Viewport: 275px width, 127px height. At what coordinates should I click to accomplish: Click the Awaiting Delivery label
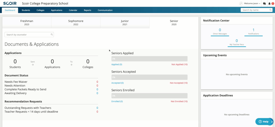15,93
